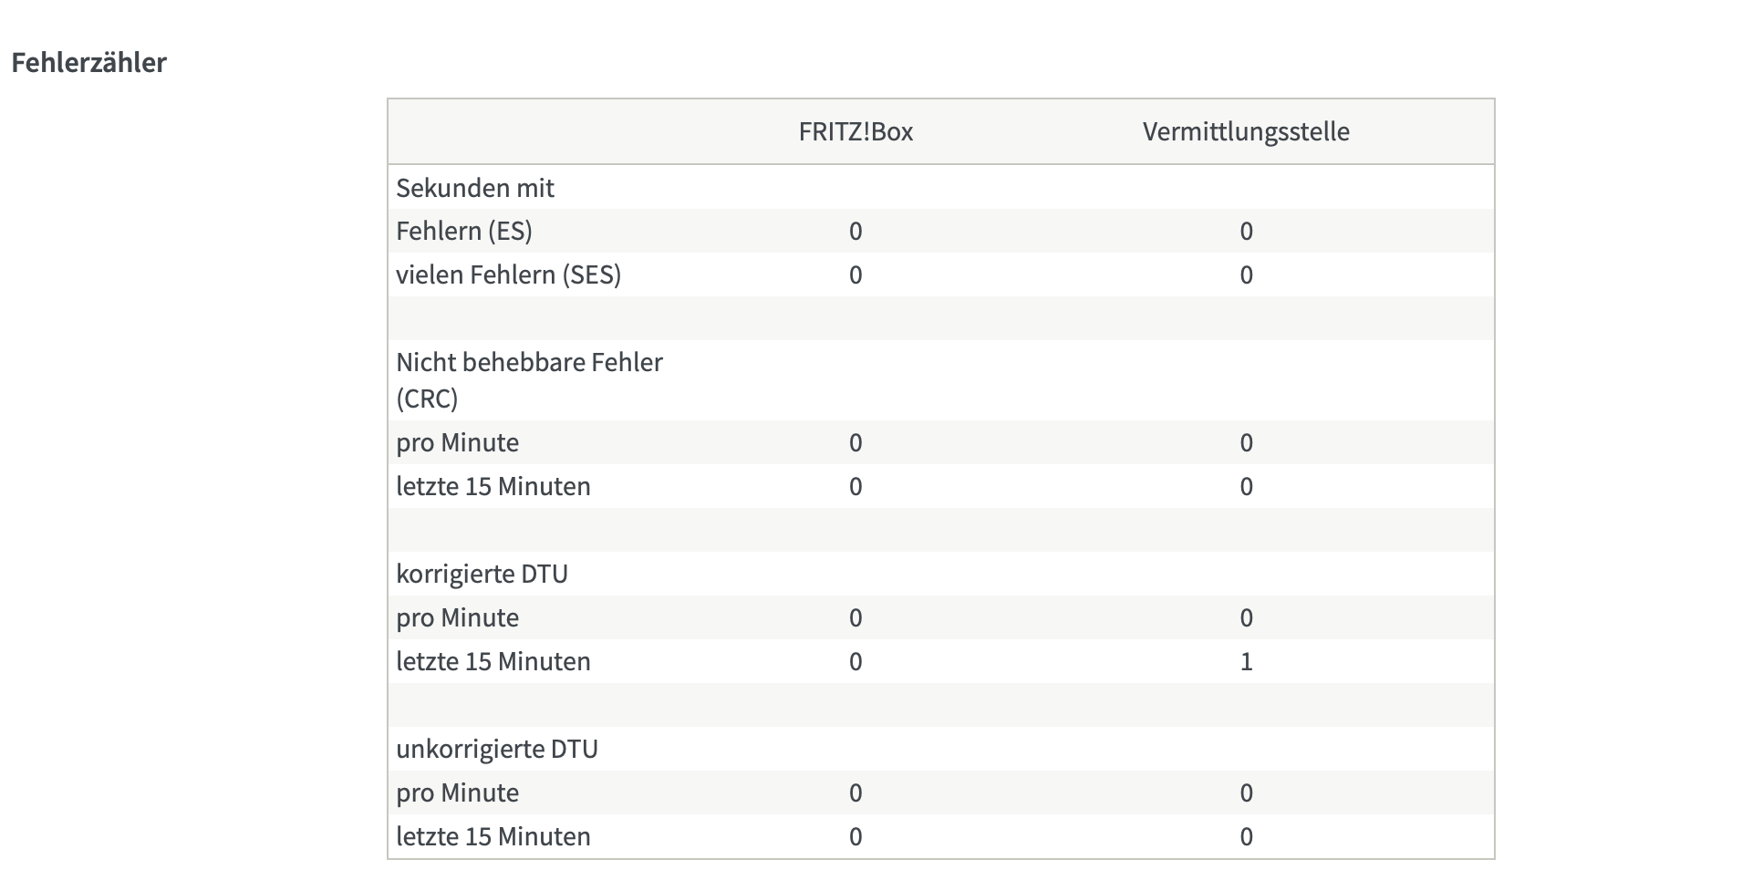Viewport: 1742px width, 870px height.
Task: Click the unkorrigierte DTU group label
Action: (x=496, y=749)
